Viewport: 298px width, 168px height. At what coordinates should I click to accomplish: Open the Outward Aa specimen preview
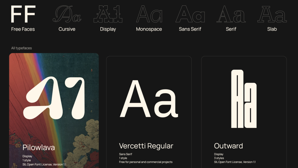(244, 99)
